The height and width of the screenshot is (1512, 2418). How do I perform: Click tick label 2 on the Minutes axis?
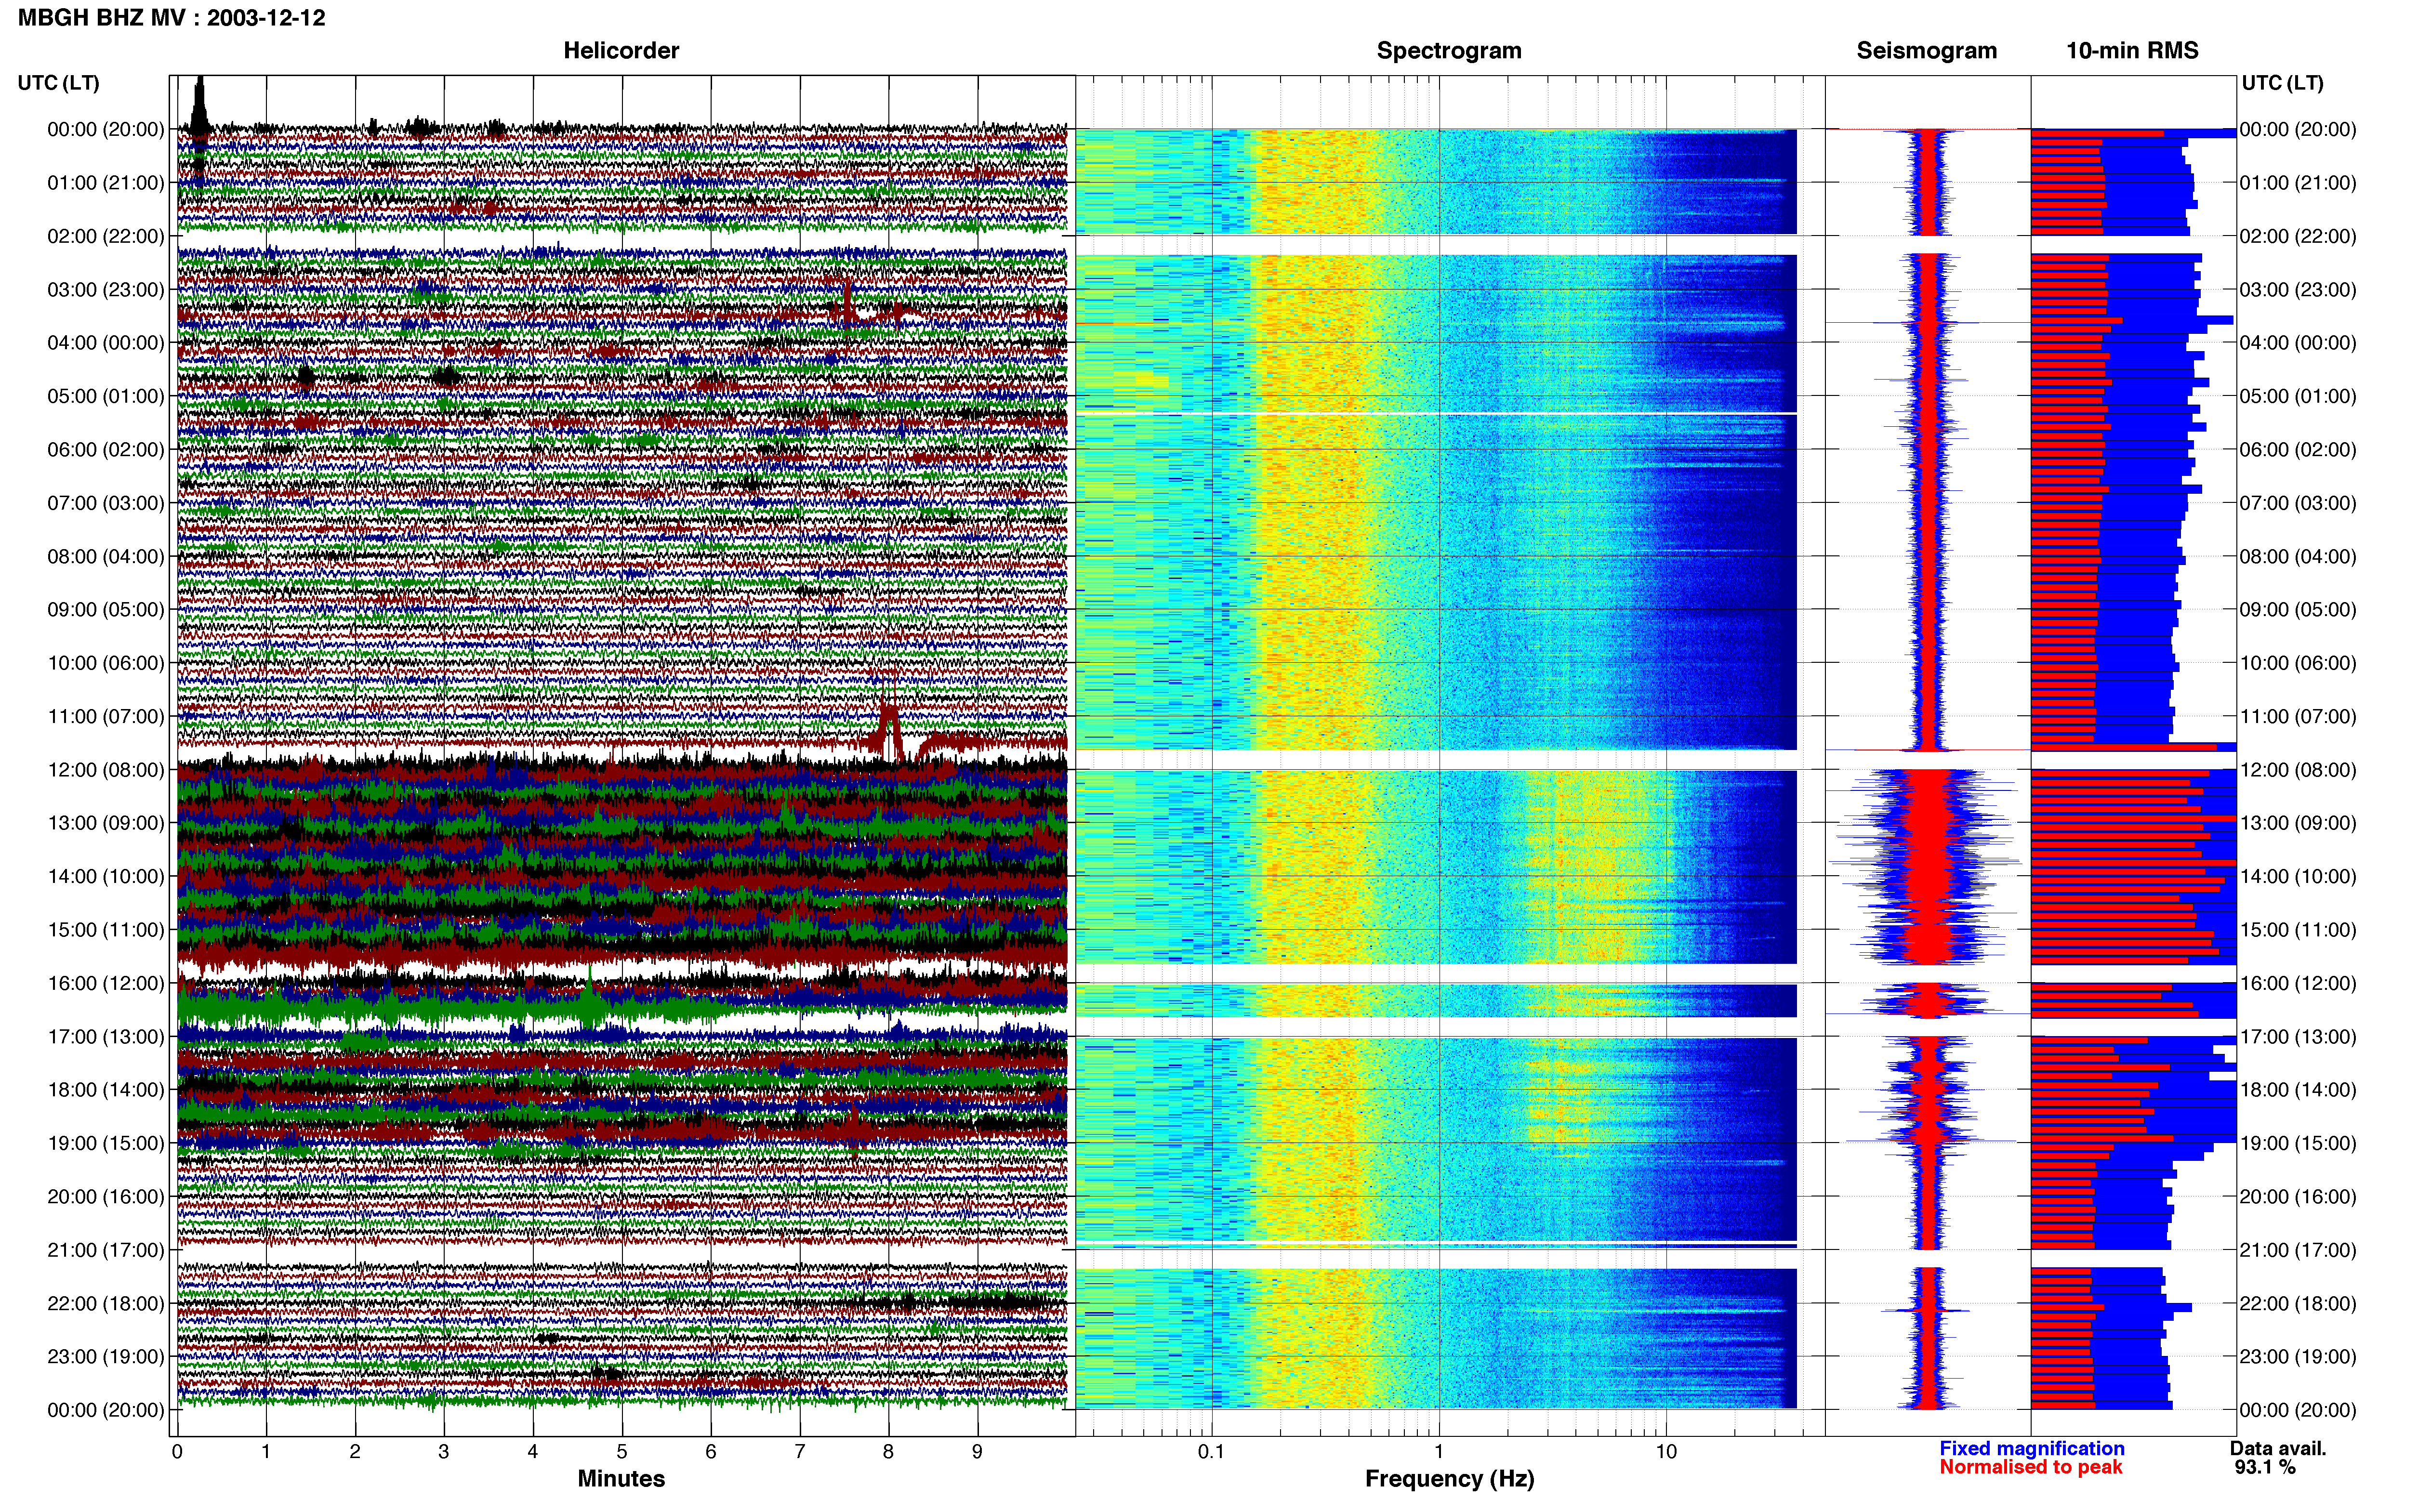pyautogui.click(x=355, y=1452)
